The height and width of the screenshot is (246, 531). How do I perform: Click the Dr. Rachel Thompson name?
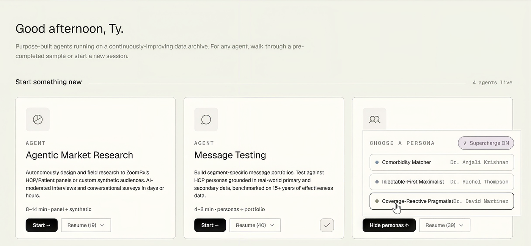tap(479, 182)
